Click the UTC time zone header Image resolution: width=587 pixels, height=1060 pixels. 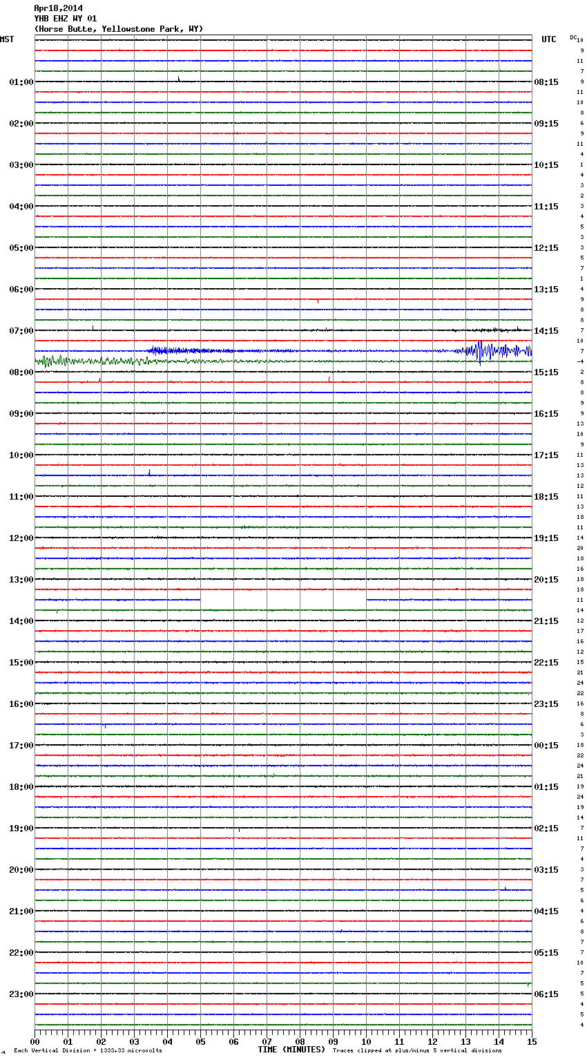pos(549,39)
